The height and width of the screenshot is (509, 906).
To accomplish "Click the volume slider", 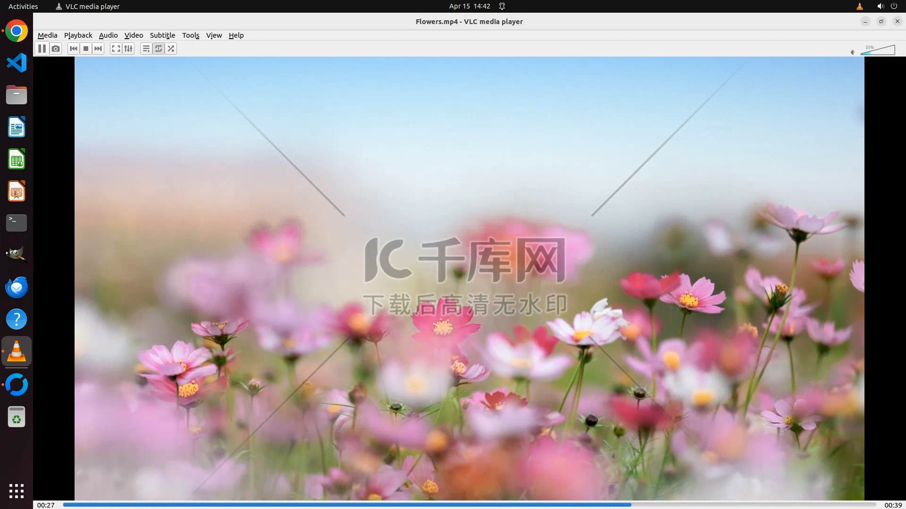I will tap(878, 50).
